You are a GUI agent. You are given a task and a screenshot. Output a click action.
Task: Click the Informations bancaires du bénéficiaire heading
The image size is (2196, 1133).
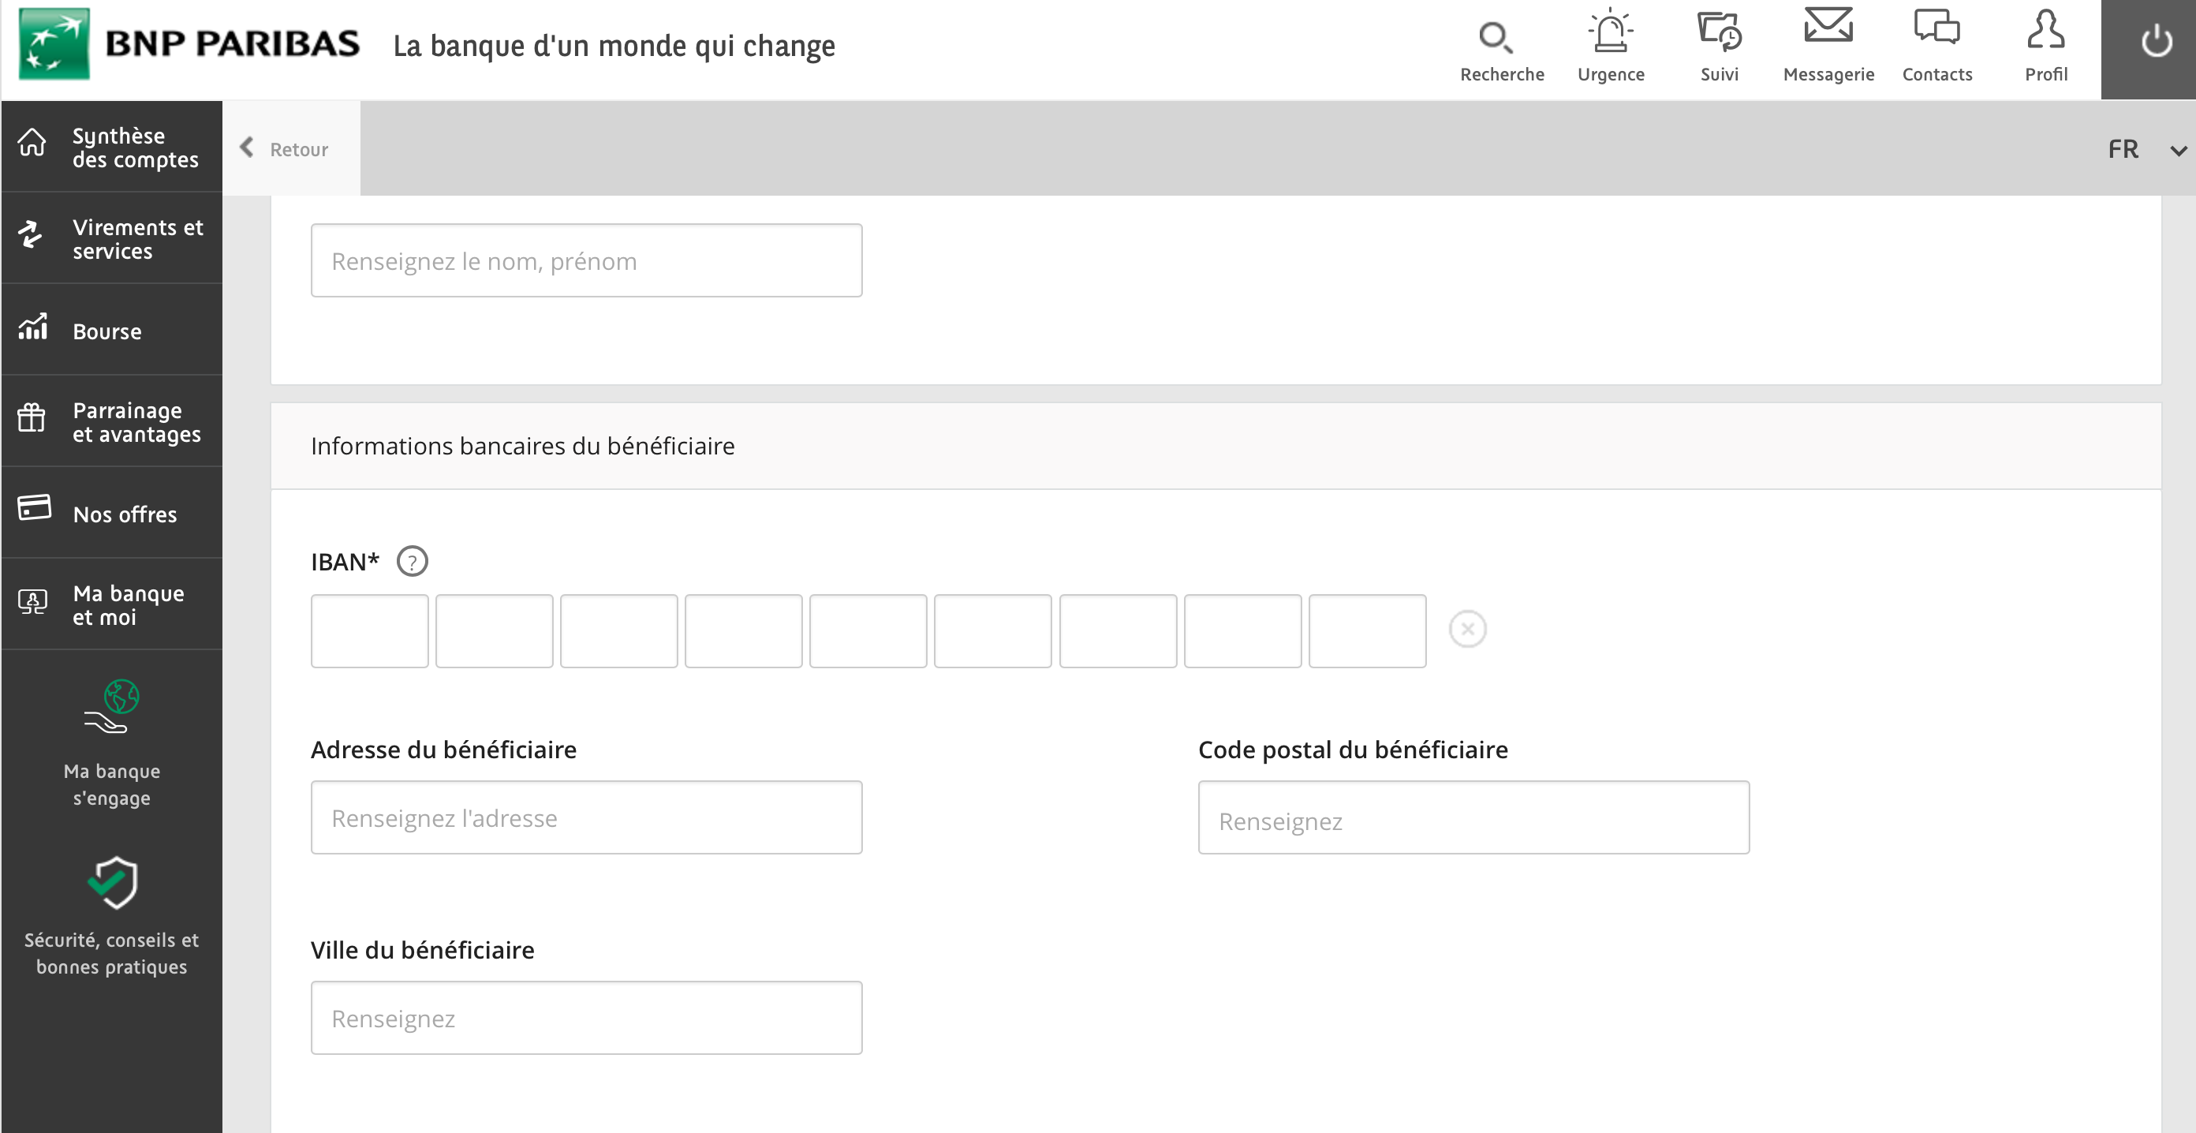click(522, 446)
